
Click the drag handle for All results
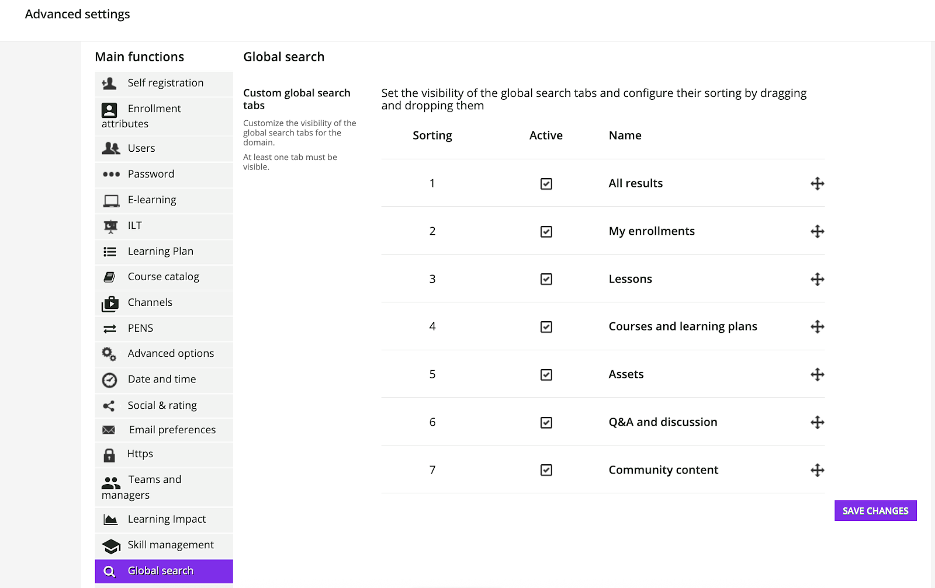pyautogui.click(x=817, y=184)
